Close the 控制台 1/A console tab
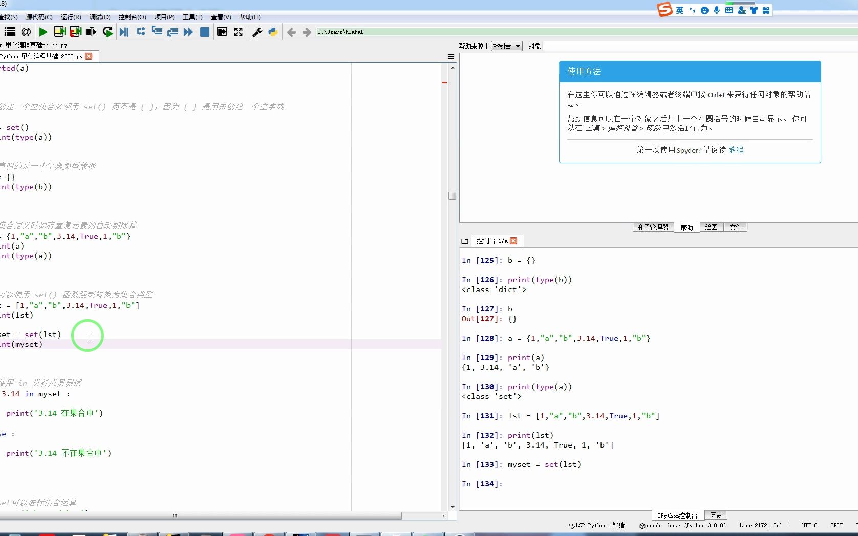Screen dimensions: 858x536 point(513,241)
